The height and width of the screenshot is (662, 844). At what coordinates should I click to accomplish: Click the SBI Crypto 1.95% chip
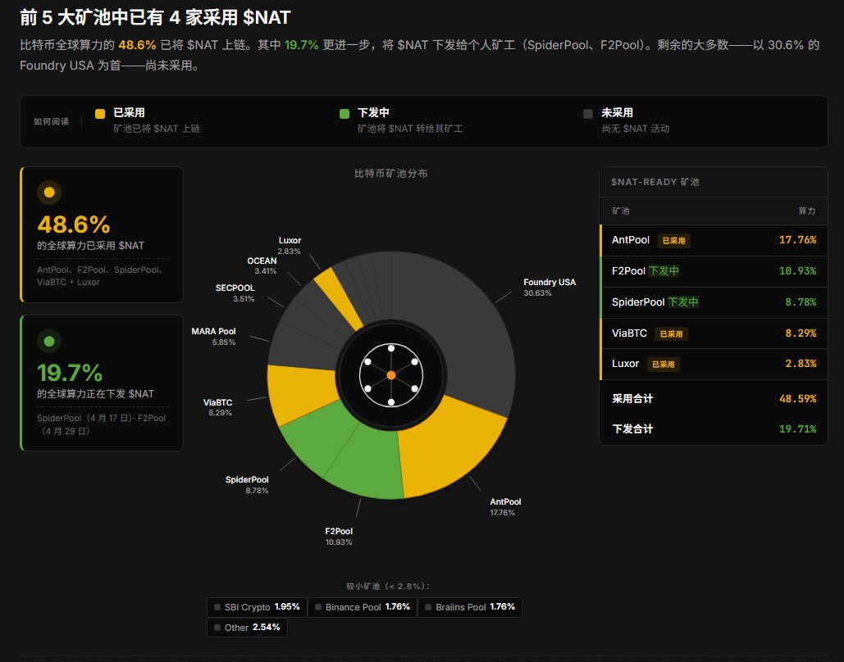257,607
